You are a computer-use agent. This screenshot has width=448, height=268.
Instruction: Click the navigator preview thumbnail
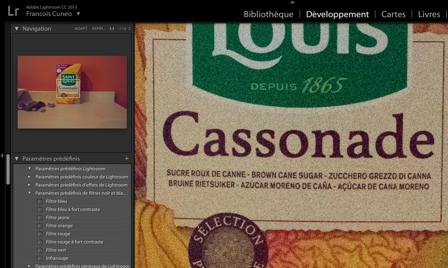click(72, 92)
